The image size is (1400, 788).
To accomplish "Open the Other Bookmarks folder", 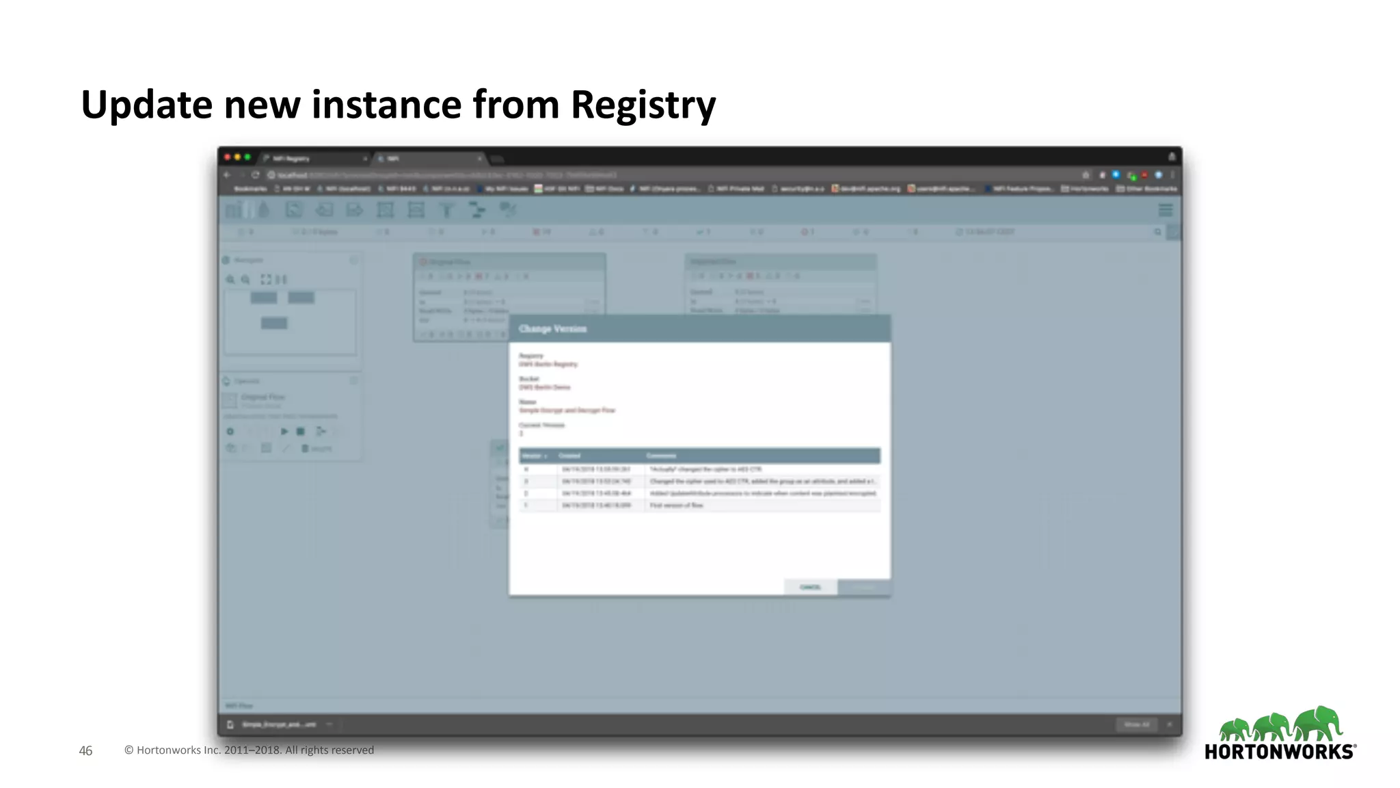I will (1146, 189).
